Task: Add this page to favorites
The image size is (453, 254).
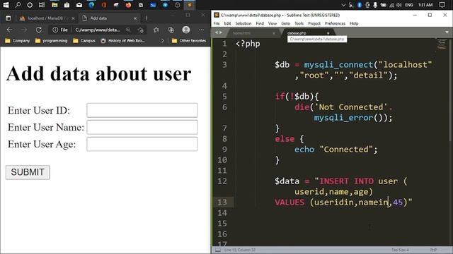Action: click(141, 30)
